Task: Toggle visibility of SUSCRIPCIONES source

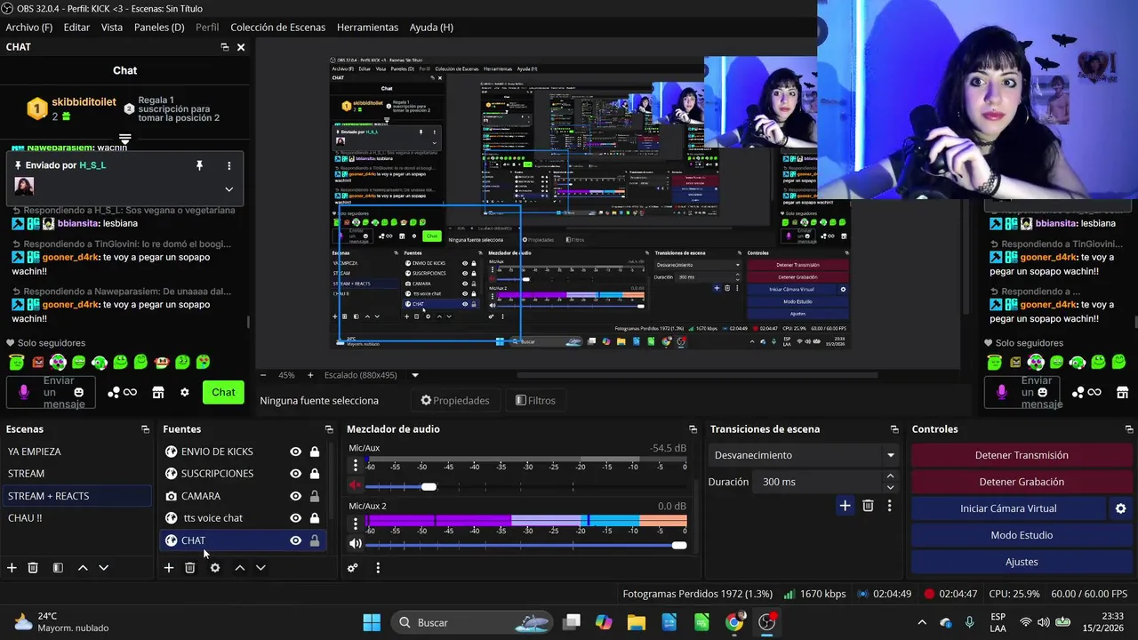Action: point(295,474)
